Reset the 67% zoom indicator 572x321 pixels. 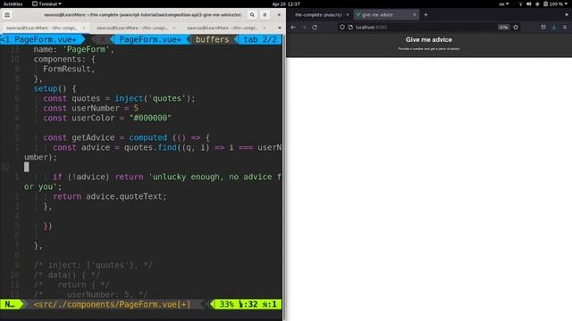click(x=503, y=28)
